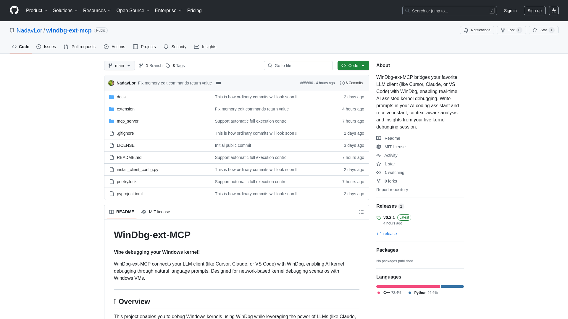Click the C++ 73.4% language label

click(x=389, y=293)
